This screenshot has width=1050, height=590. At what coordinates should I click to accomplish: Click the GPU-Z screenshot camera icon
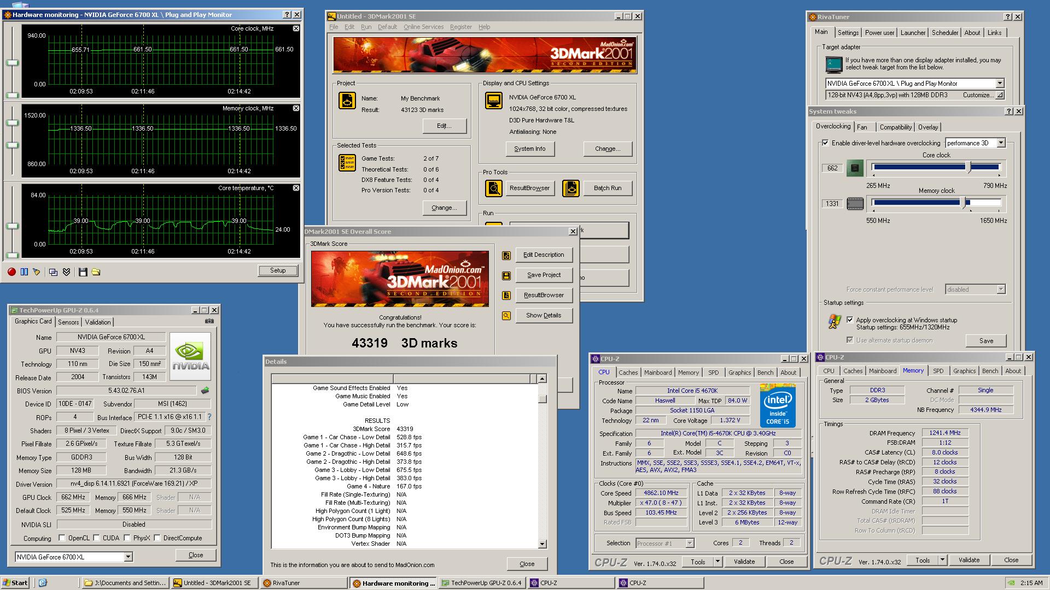click(x=209, y=321)
